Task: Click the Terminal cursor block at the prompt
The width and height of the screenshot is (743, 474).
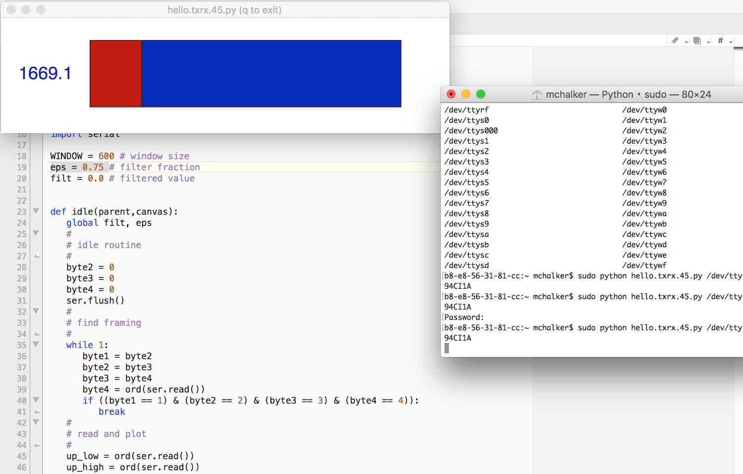Action: coord(447,348)
